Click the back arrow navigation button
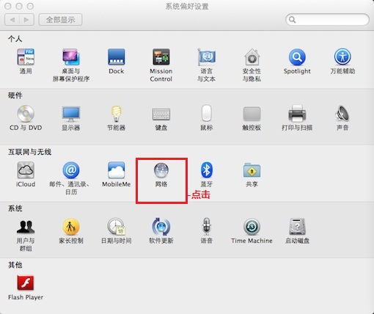Screen dimensions: 374x314 pyautogui.click(x=12, y=20)
